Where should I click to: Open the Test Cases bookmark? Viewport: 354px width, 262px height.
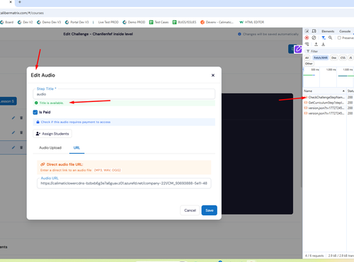coord(159,22)
